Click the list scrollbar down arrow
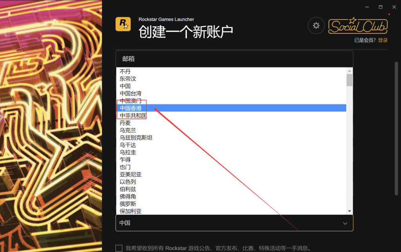 click(x=349, y=211)
